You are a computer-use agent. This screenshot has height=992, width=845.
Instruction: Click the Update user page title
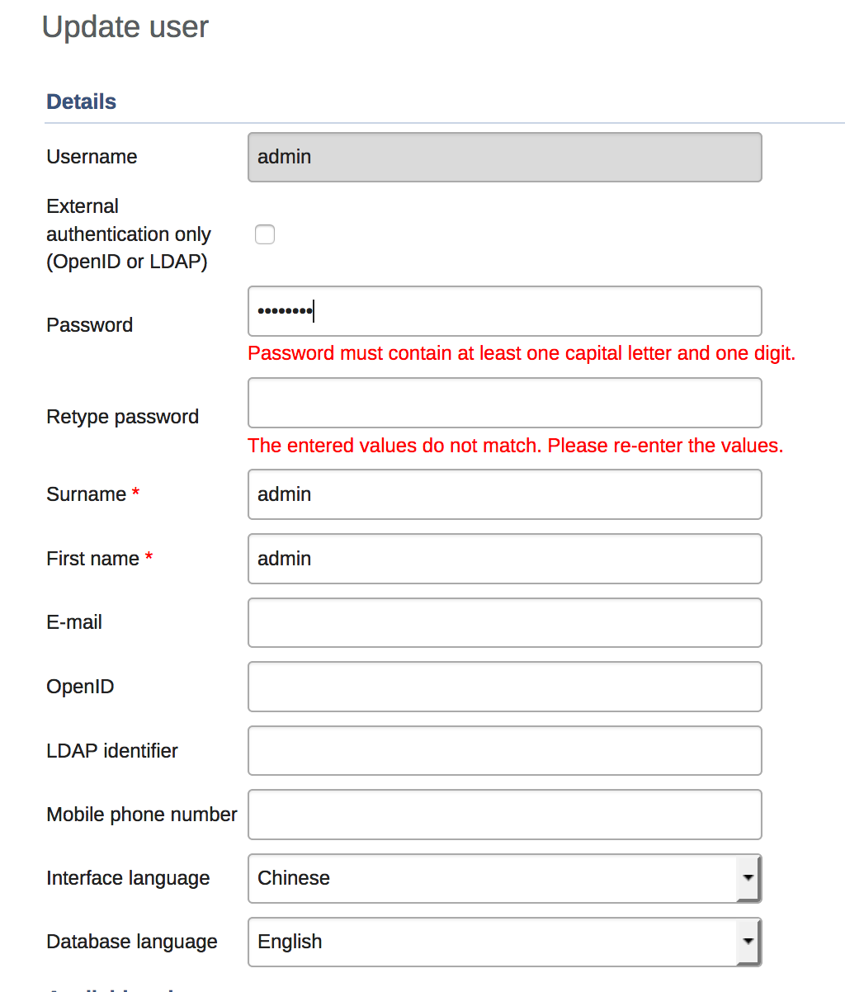click(125, 27)
